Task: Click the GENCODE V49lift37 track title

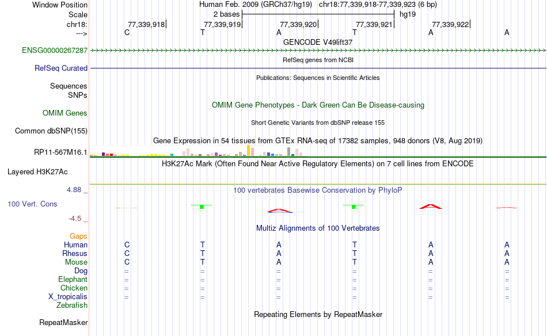Action: pyautogui.click(x=318, y=42)
